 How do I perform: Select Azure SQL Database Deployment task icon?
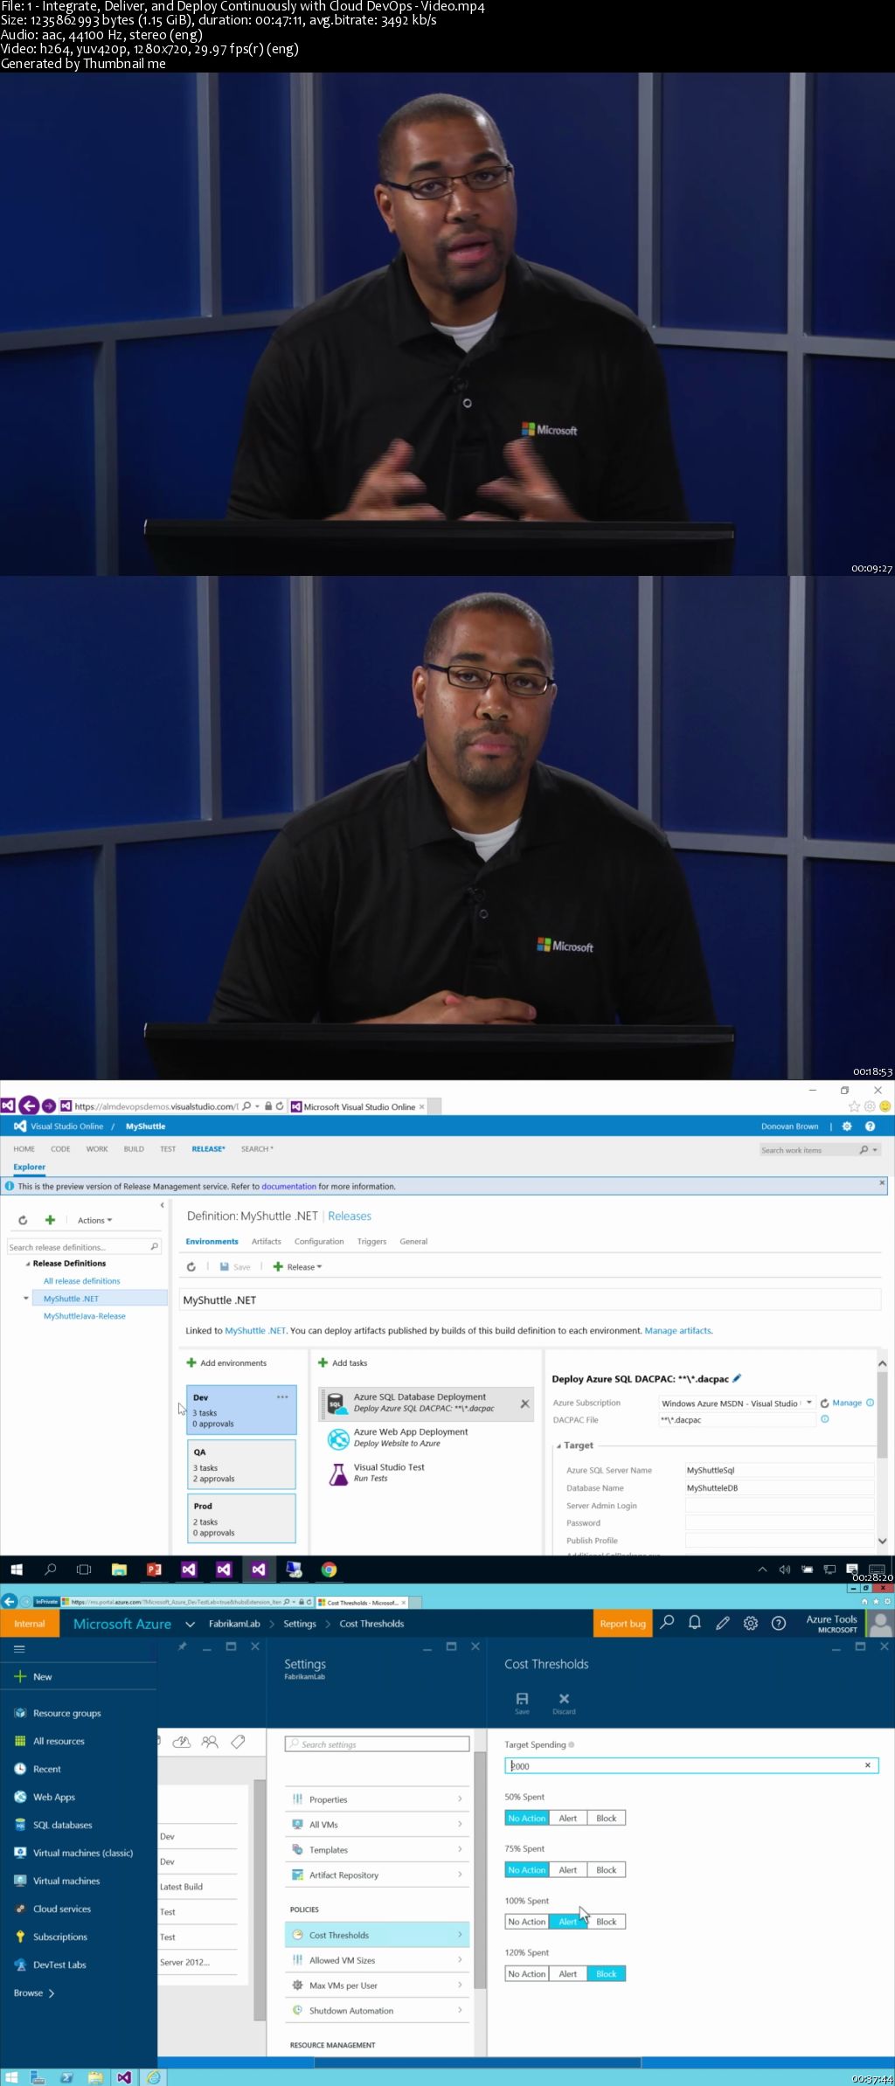[337, 1403]
